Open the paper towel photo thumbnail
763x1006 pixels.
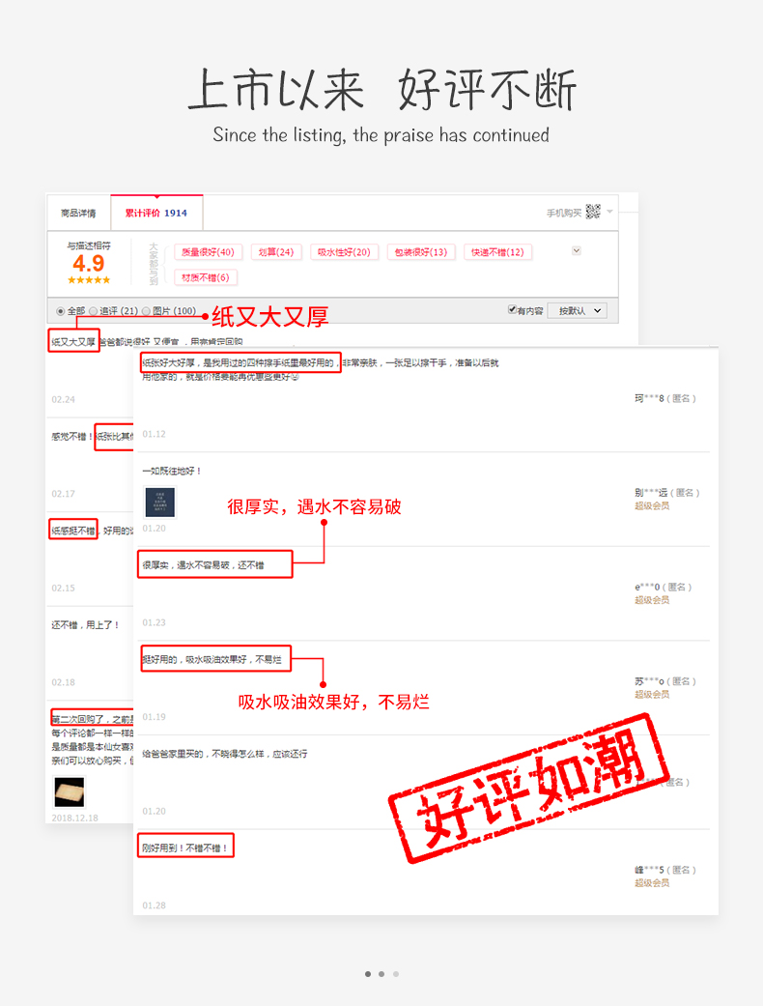pos(70,791)
